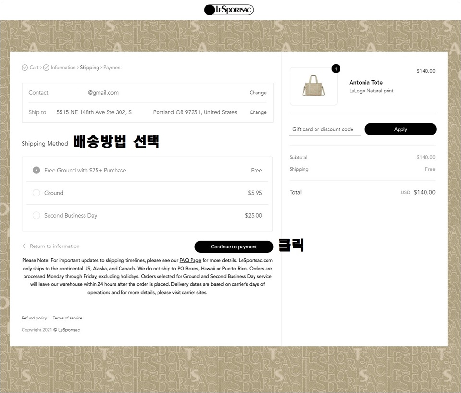Click the Information checkmark icon

(46, 68)
